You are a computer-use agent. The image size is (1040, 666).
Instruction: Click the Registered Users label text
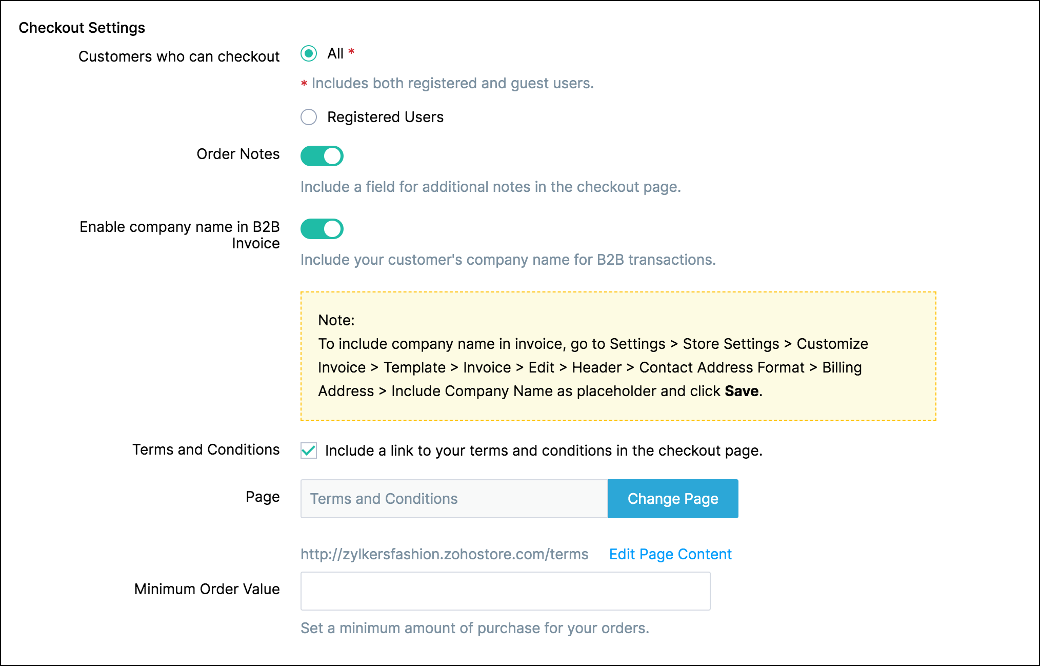[x=385, y=117]
